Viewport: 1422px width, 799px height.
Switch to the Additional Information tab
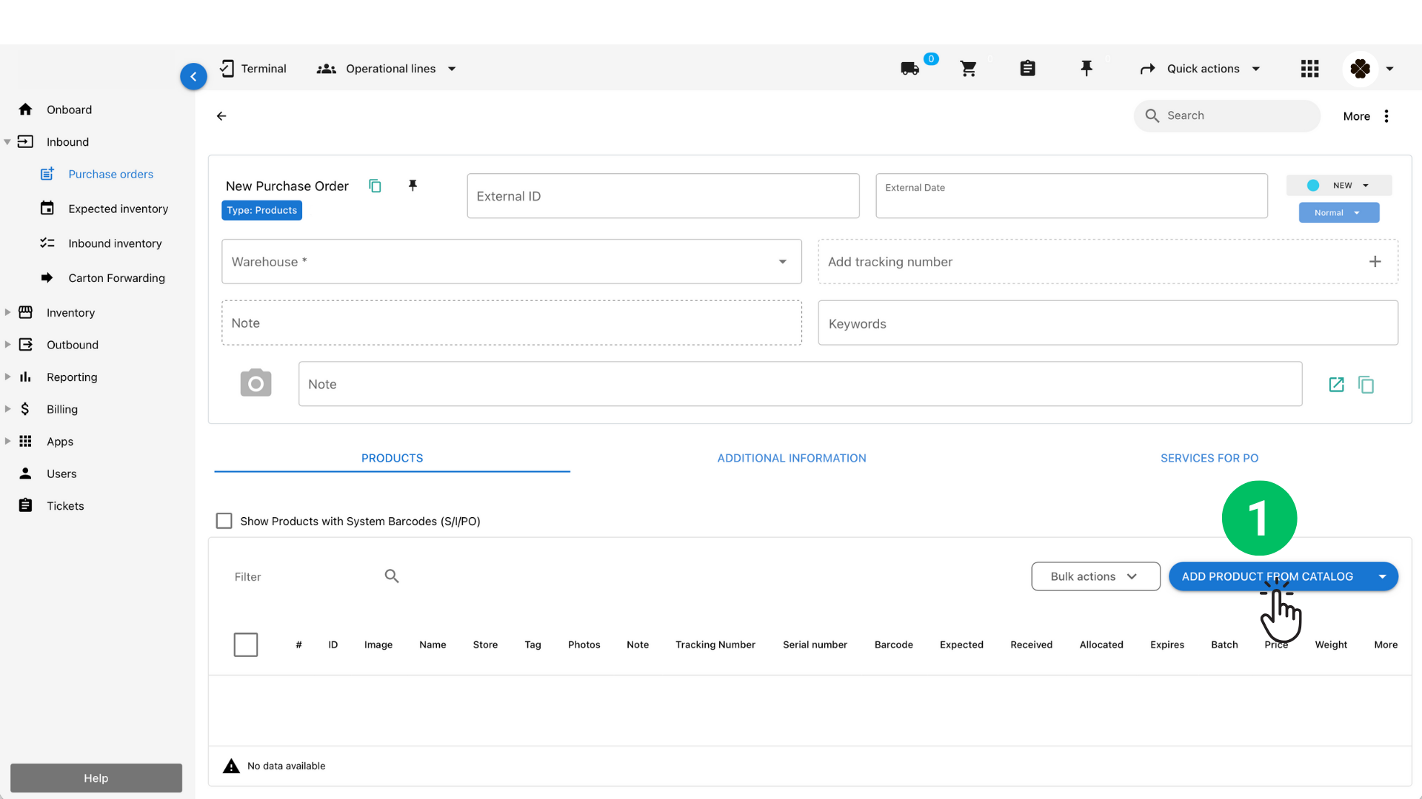point(791,458)
